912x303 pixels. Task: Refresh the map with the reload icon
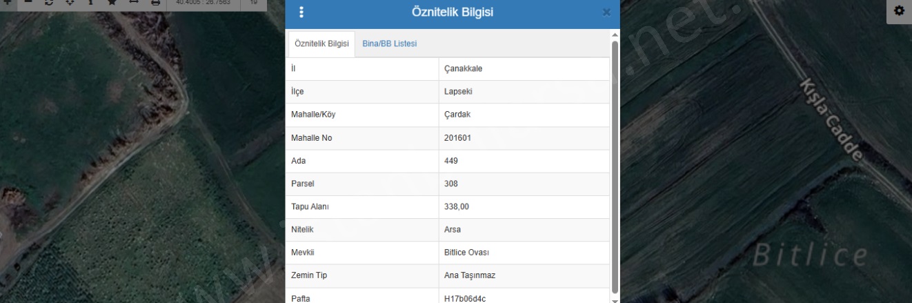(x=48, y=2)
